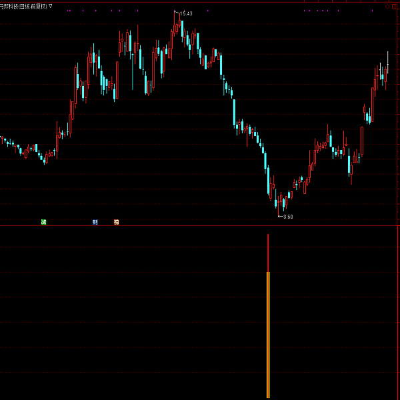Click the 15.43 high price label
400x400 pixels.
pyautogui.click(x=187, y=13)
